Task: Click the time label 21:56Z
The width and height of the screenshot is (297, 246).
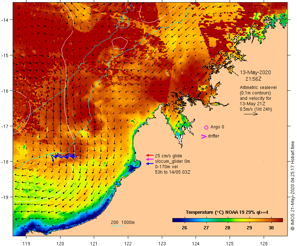Action: [253, 79]
